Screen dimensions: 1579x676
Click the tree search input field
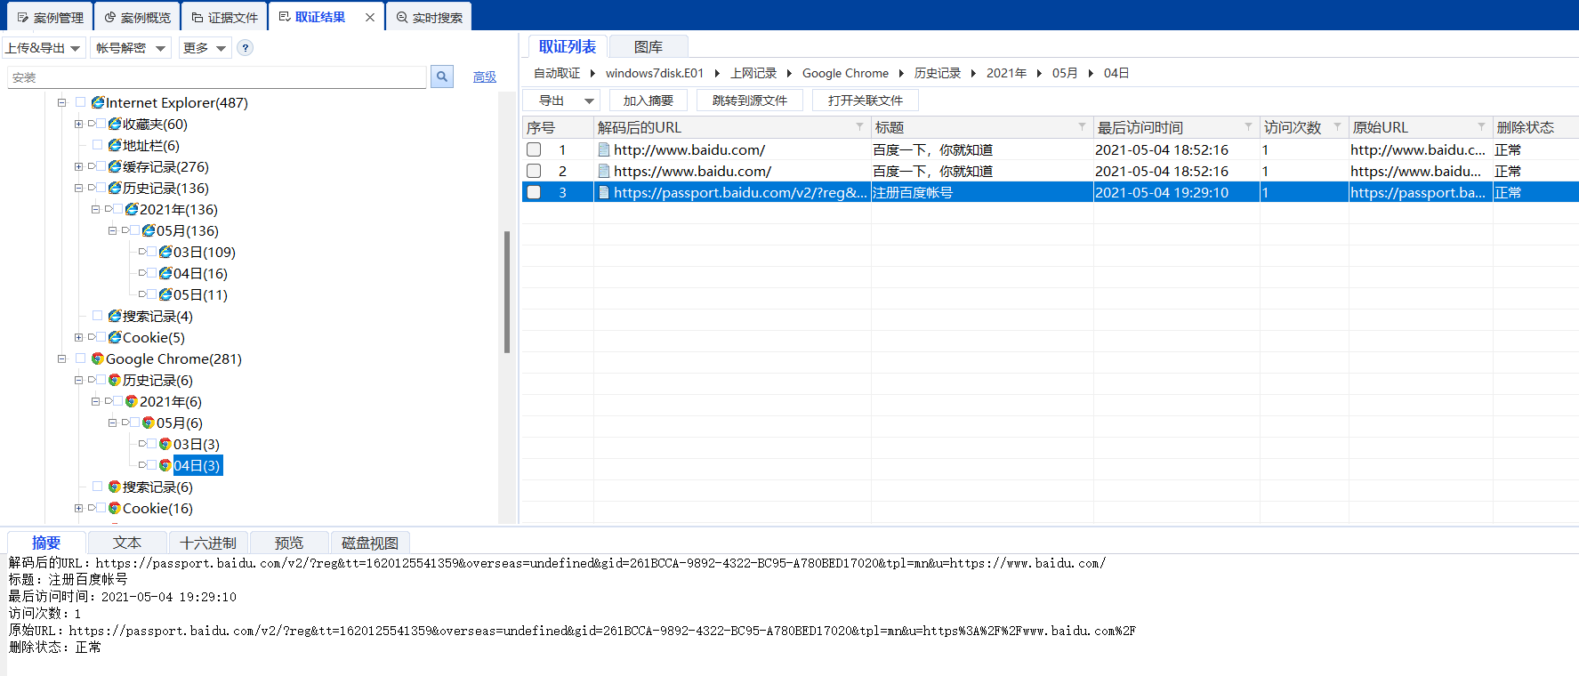coord(217,77)
